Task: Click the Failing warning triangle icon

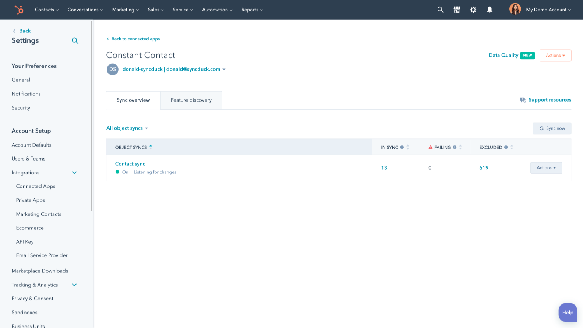Action: click(x=430, y=147)
